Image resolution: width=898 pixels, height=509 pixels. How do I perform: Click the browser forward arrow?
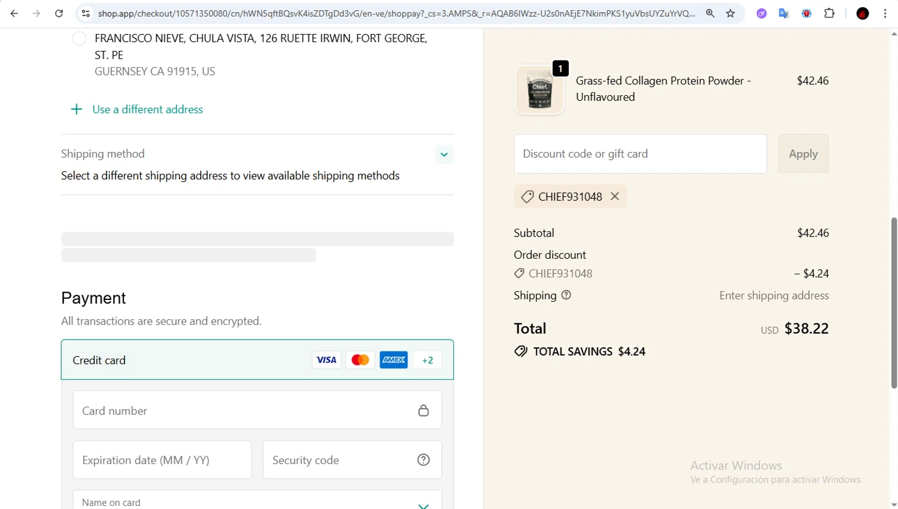(x=37, y=13)
